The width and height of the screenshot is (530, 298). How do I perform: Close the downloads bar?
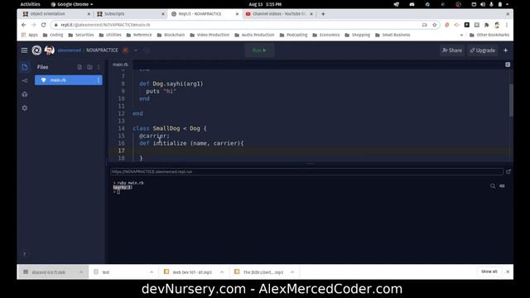(x=508, y=272)
